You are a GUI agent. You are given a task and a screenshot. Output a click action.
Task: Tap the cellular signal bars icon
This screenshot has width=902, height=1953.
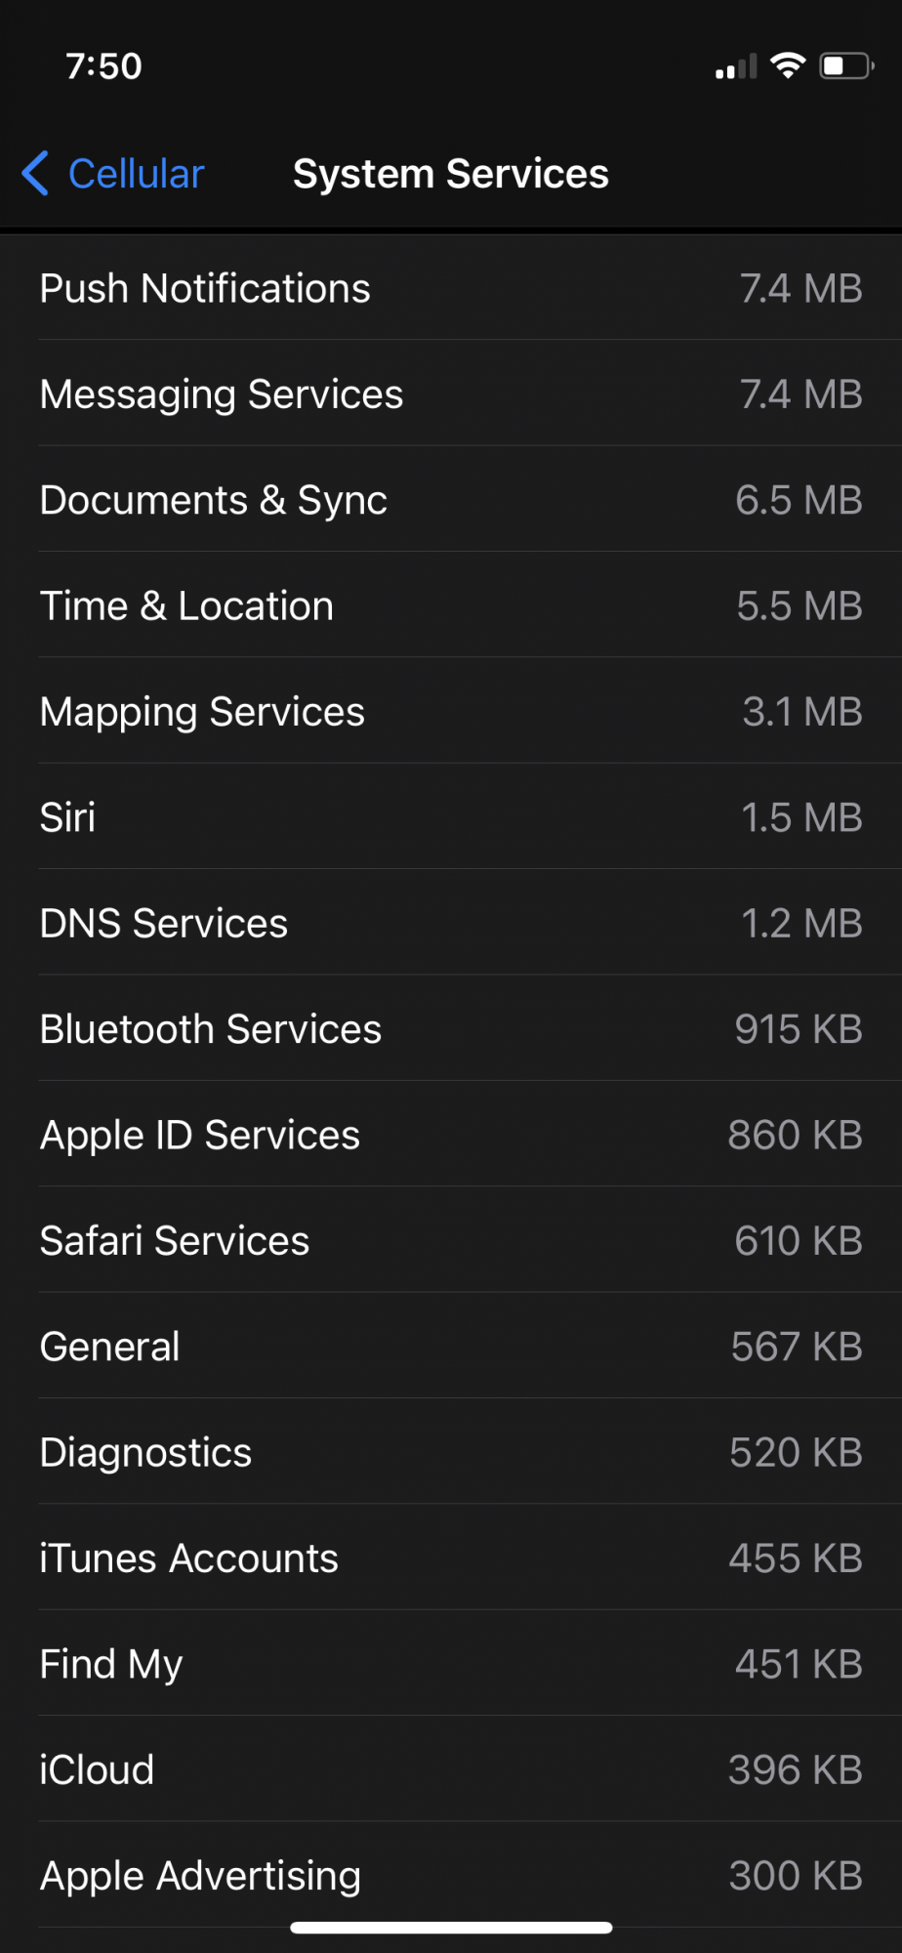tap(736, 67)
